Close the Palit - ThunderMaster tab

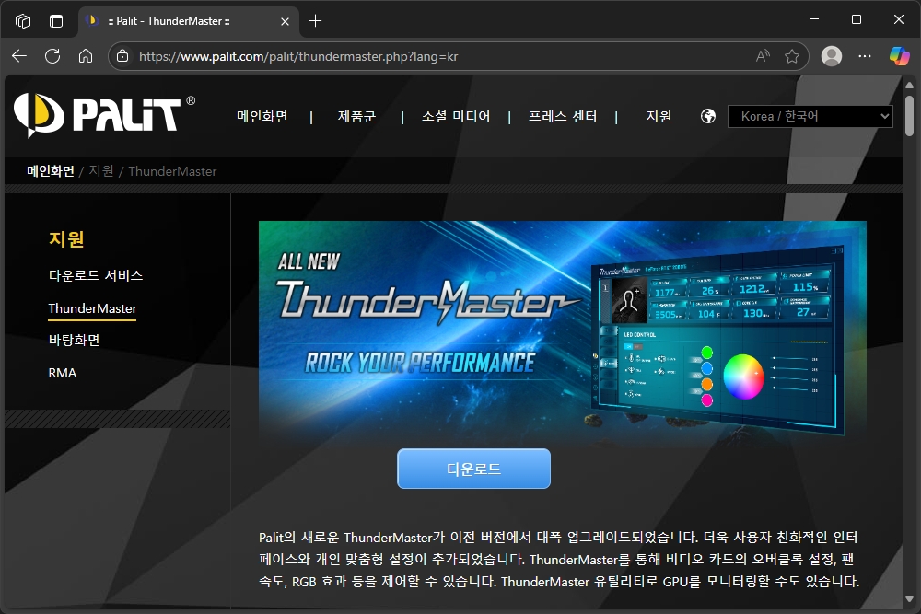pyautogui.click(x=285, y=21)
